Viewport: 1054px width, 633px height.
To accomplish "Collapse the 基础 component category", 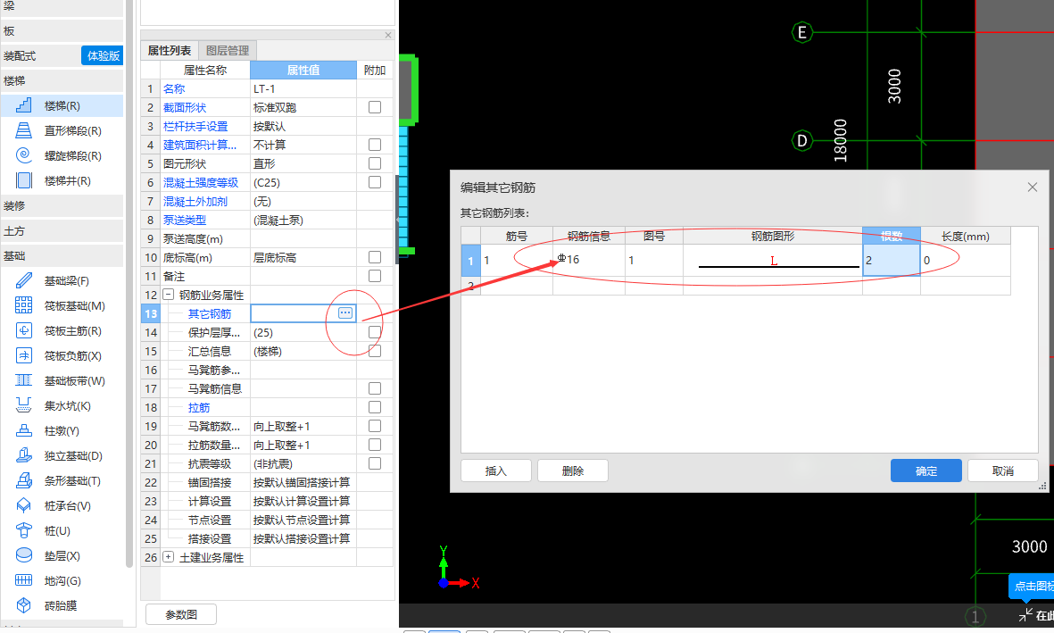I will click(x=62, y=255).
